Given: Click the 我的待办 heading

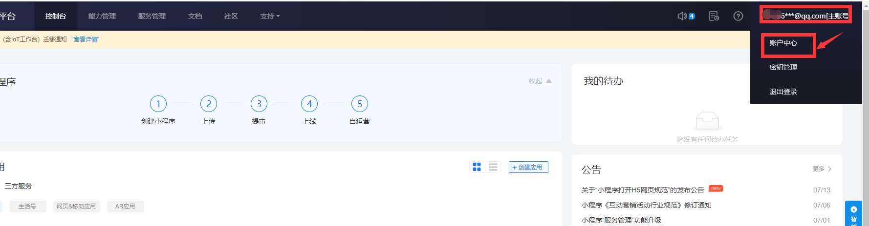Looking at the screenshot, I should [604, 81].
